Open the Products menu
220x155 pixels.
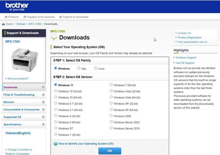tap(12, 17)
